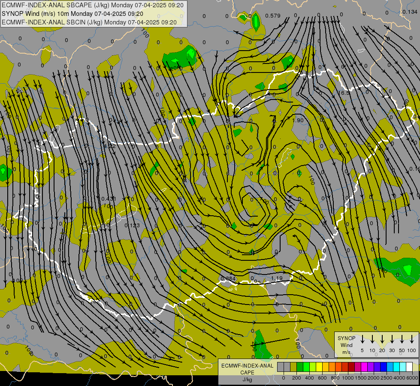Viewport: 420px width, 386px height.
Task: Pick the pure blue swatch in CAPE legend
Action: pos(384,367)
